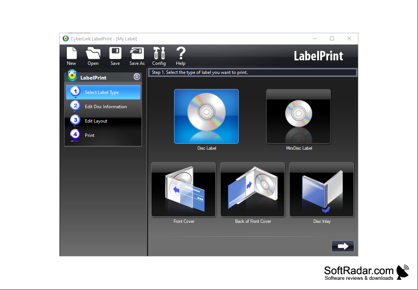The width and height of the screenshot is (418, 290).
Task: Click the number 3 step badge
Action: [75, 120]
